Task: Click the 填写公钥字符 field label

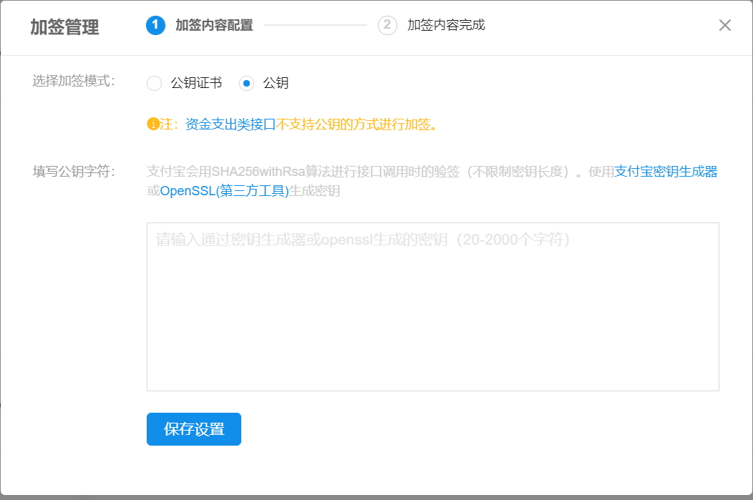Action: point(74,172)
